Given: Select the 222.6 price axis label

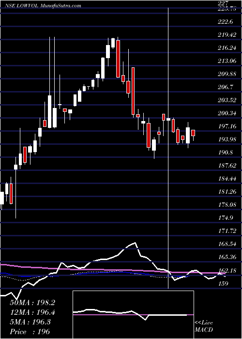Looking at the screenshot, I should coord(226,22).
